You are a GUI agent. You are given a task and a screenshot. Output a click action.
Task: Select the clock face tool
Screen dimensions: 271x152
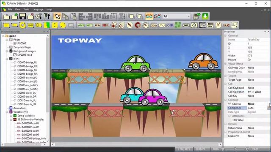click(218, 25)
